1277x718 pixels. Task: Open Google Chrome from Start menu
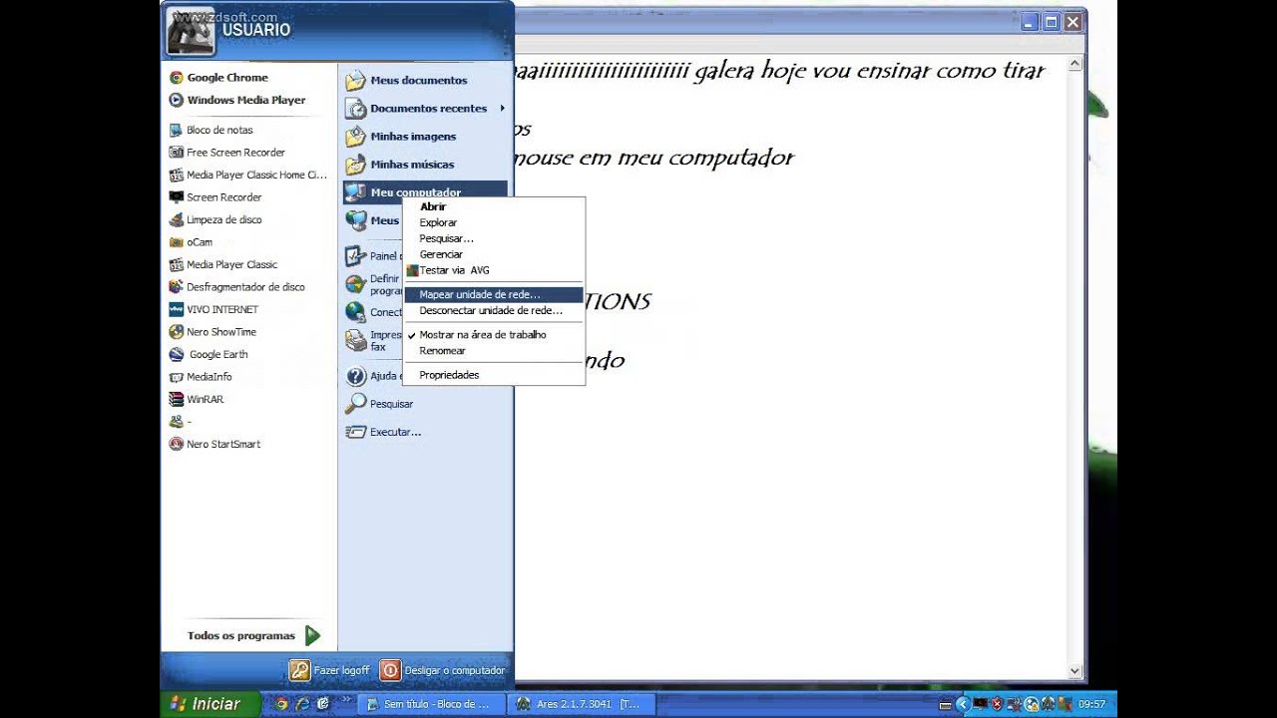tap(226, 78)
